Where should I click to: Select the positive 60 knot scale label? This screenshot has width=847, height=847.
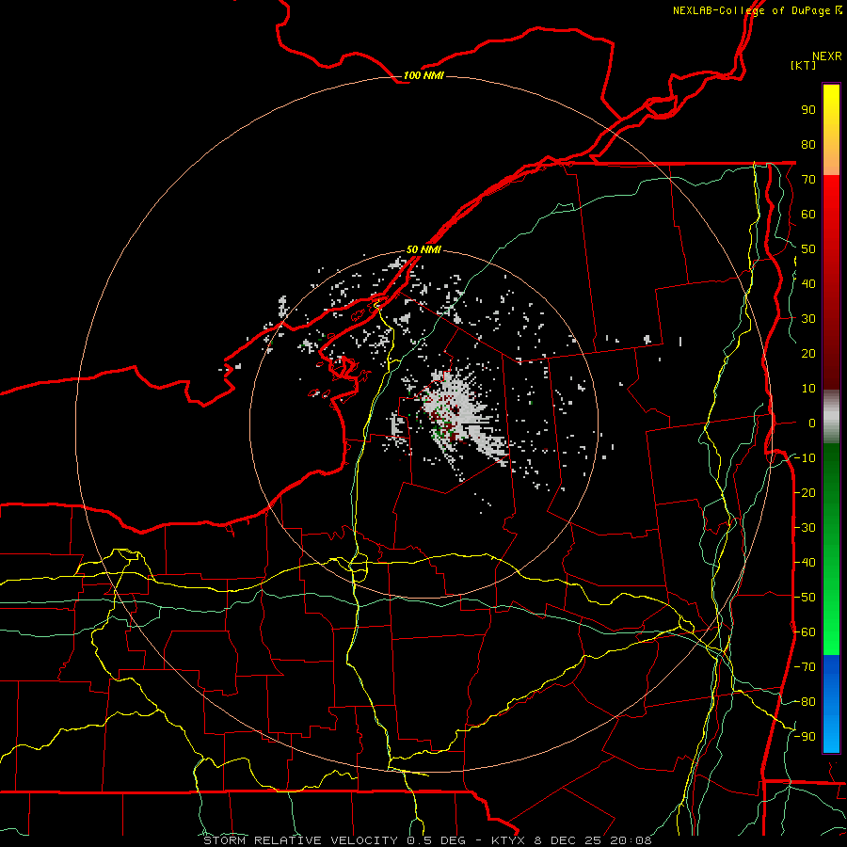tap(808, 214)
